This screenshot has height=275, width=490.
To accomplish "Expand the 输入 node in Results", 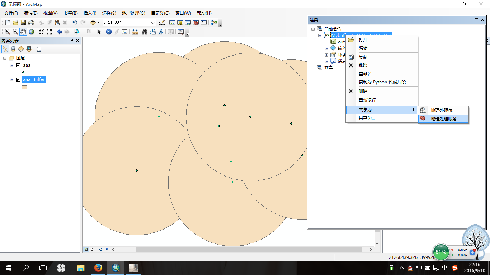I will coord(326,48).
